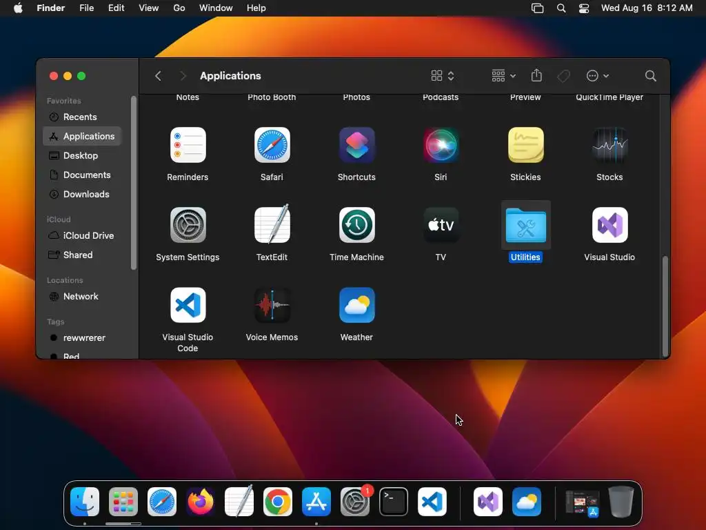The width and height of the screenshot is (706, 530).
Task: Open Safari from the Dock
Action: 162,502
